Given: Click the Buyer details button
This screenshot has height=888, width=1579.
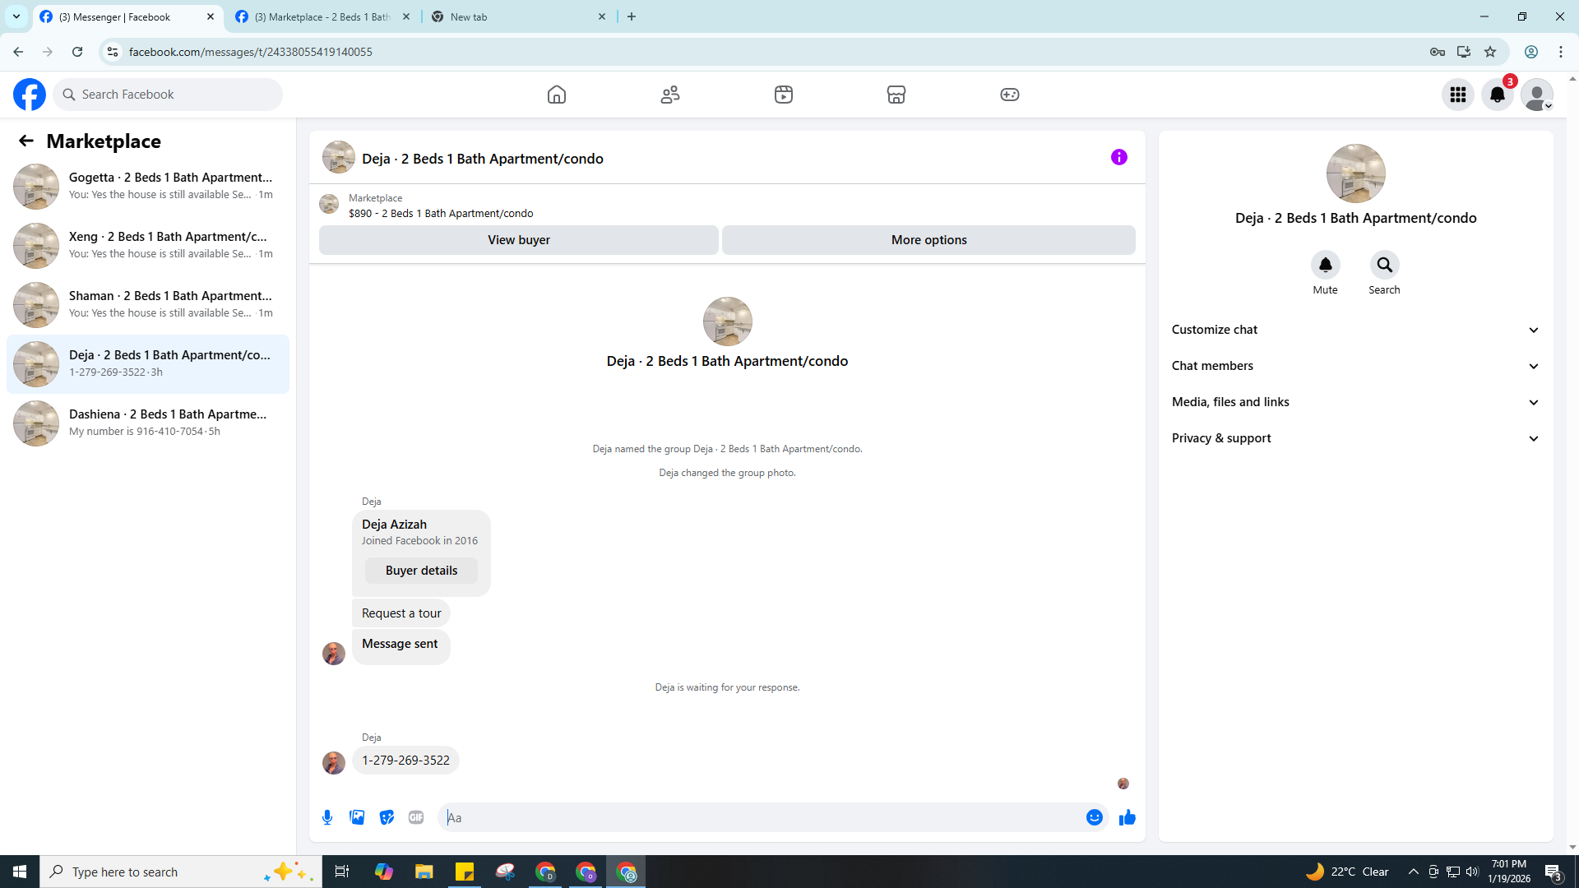Looking at the screenshot, I should tap(421, 571).
